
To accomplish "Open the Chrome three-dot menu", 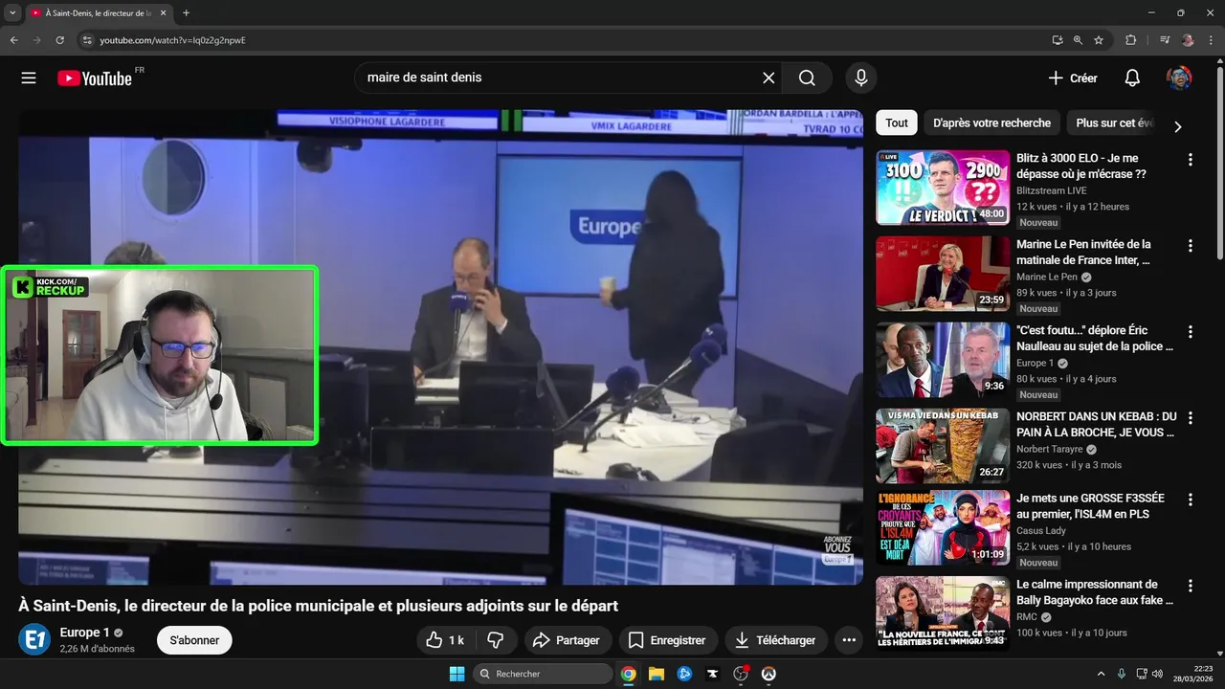I will 1210,40.
